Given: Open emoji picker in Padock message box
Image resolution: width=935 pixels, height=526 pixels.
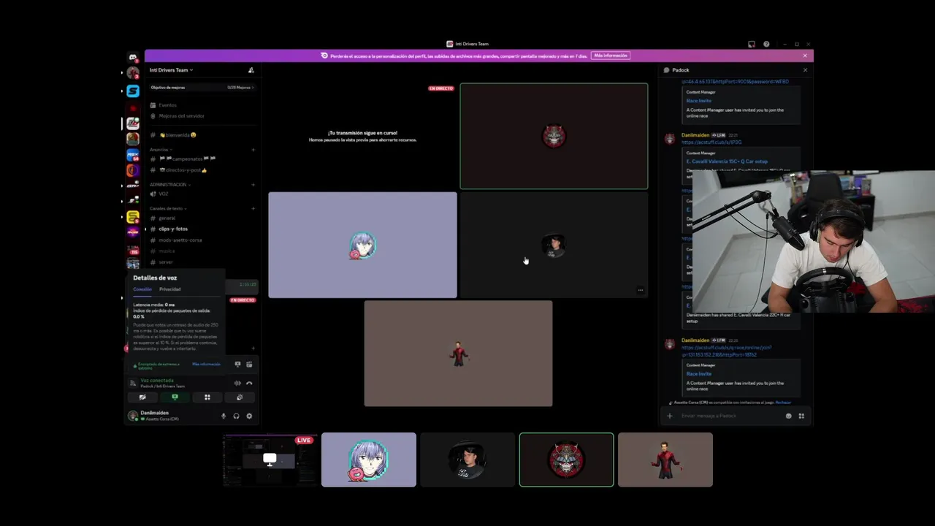Looking at the screenshot, I should click(788, 416).
